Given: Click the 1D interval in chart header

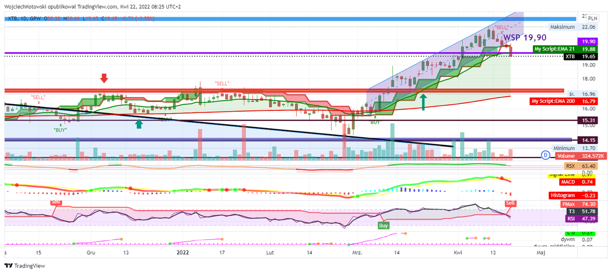Looking at the screenshot, I should pos(23,18).
